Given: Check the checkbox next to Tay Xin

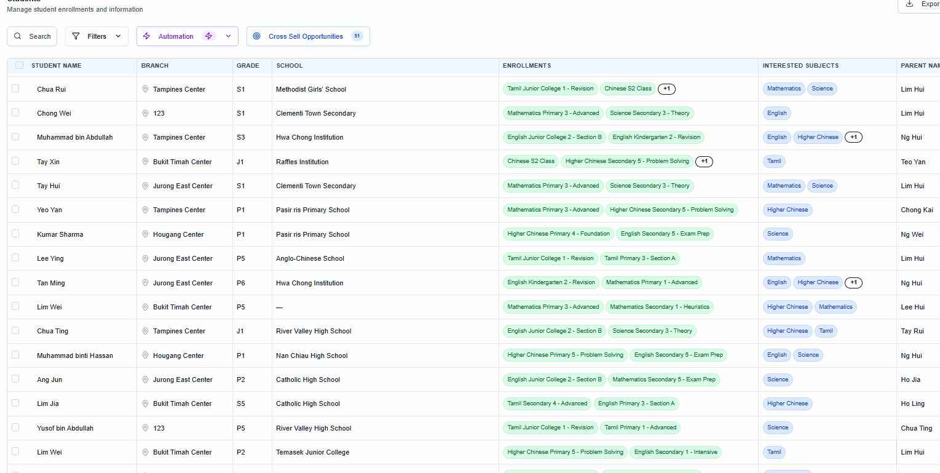Looking at the screenshot, I should tap(15, 160).
